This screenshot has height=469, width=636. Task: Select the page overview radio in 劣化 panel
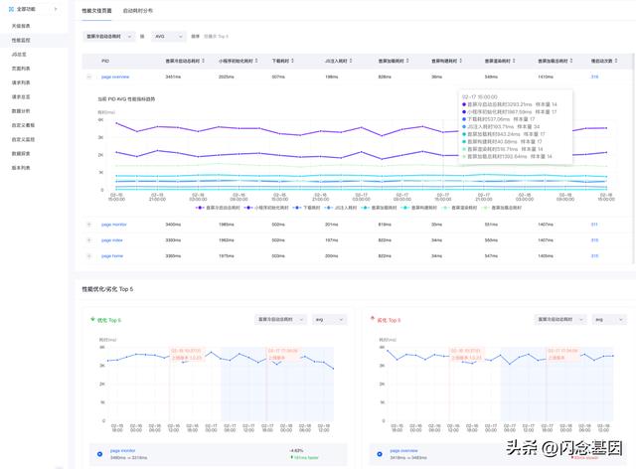point(380,454)
